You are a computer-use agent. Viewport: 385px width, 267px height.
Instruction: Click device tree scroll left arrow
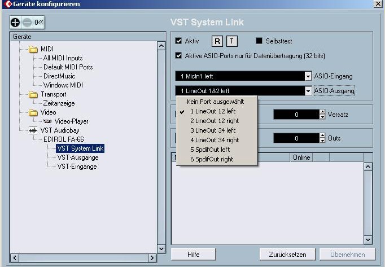point(15,258)
